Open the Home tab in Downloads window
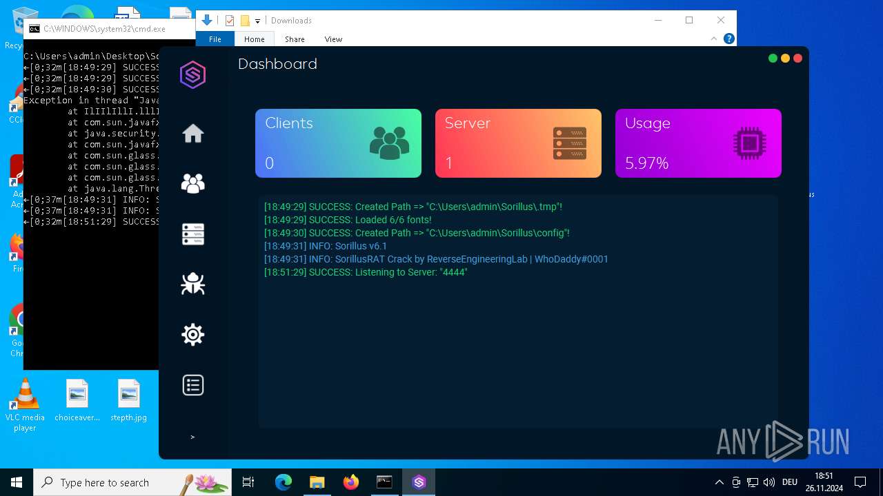Screen dimensions: 883x496 [254, 39]
